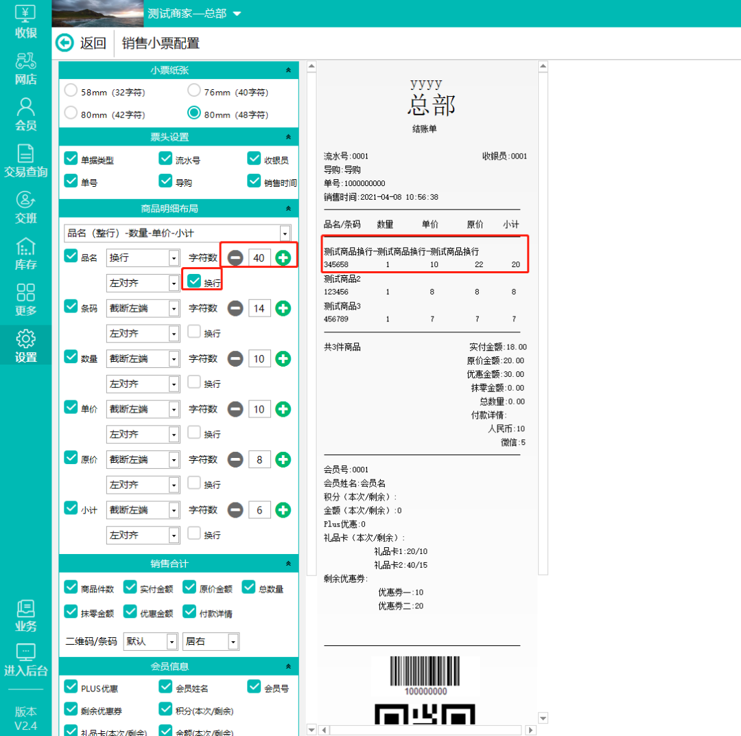Viewport: 741px width, 736px height.
Task: Click the 交班 shift handover icon
Action: [25, 200]
